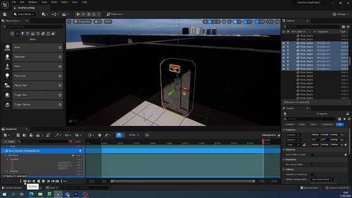
Task: Open the Use Config Default dropdown
Action: 322,179
